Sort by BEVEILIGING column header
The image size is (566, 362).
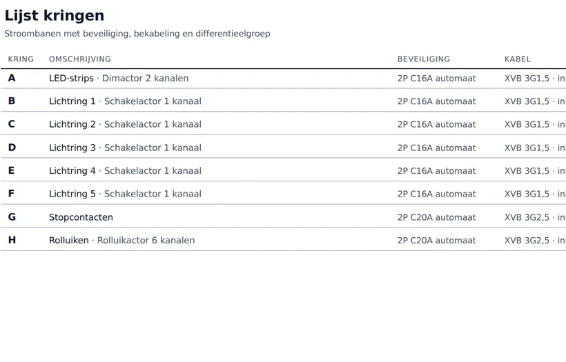424,59
